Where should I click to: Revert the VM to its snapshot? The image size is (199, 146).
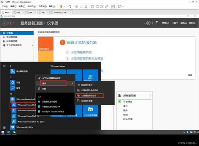81,6
